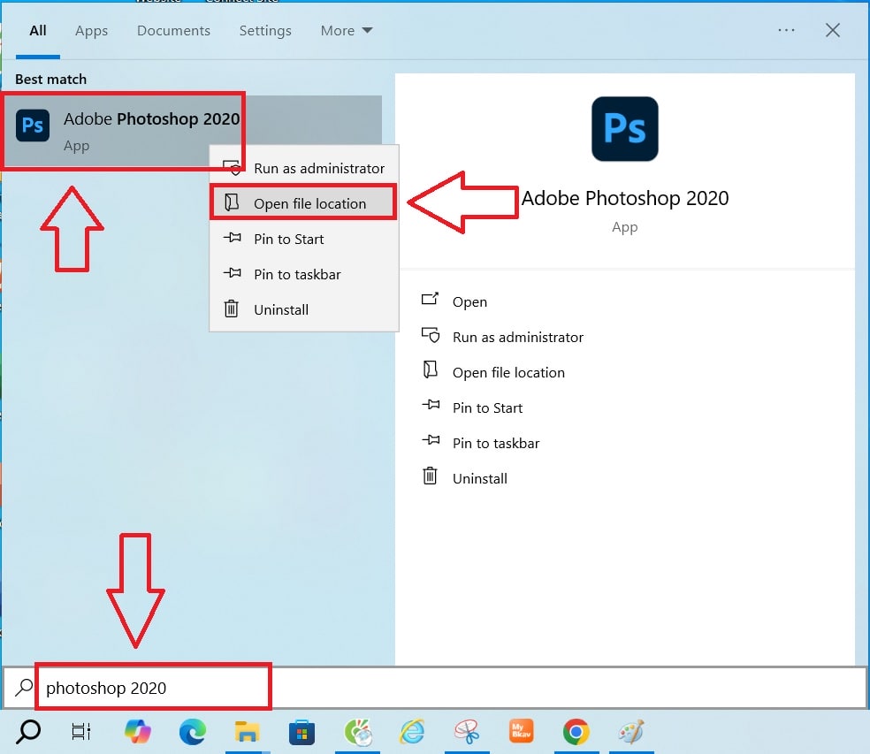
Task: Click Pin to Start in details pane
Action: pos(487,408)
